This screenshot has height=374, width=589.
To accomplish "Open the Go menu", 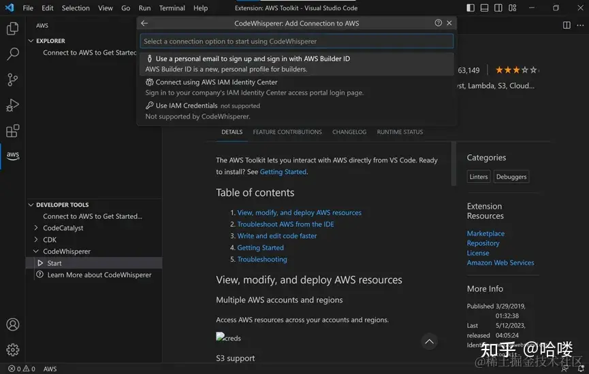I will click(x=125, y=8).
